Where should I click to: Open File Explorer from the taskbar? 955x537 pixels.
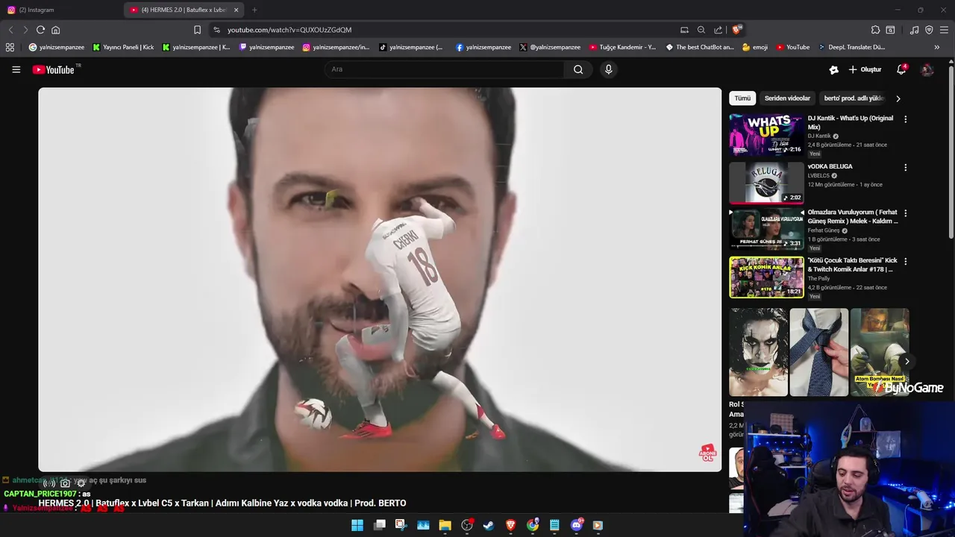point(445,525)
